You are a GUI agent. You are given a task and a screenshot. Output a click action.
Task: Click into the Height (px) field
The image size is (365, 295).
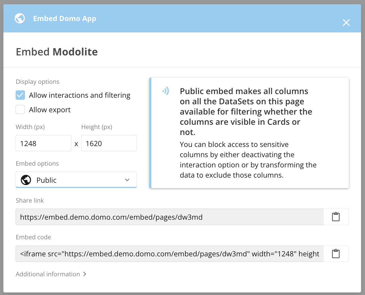pos(109,143)
